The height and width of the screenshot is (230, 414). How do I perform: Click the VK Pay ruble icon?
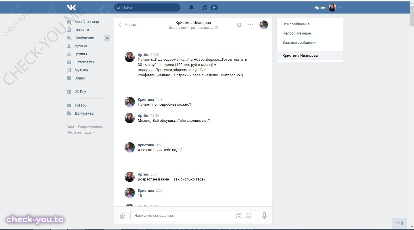click(69, 92)
